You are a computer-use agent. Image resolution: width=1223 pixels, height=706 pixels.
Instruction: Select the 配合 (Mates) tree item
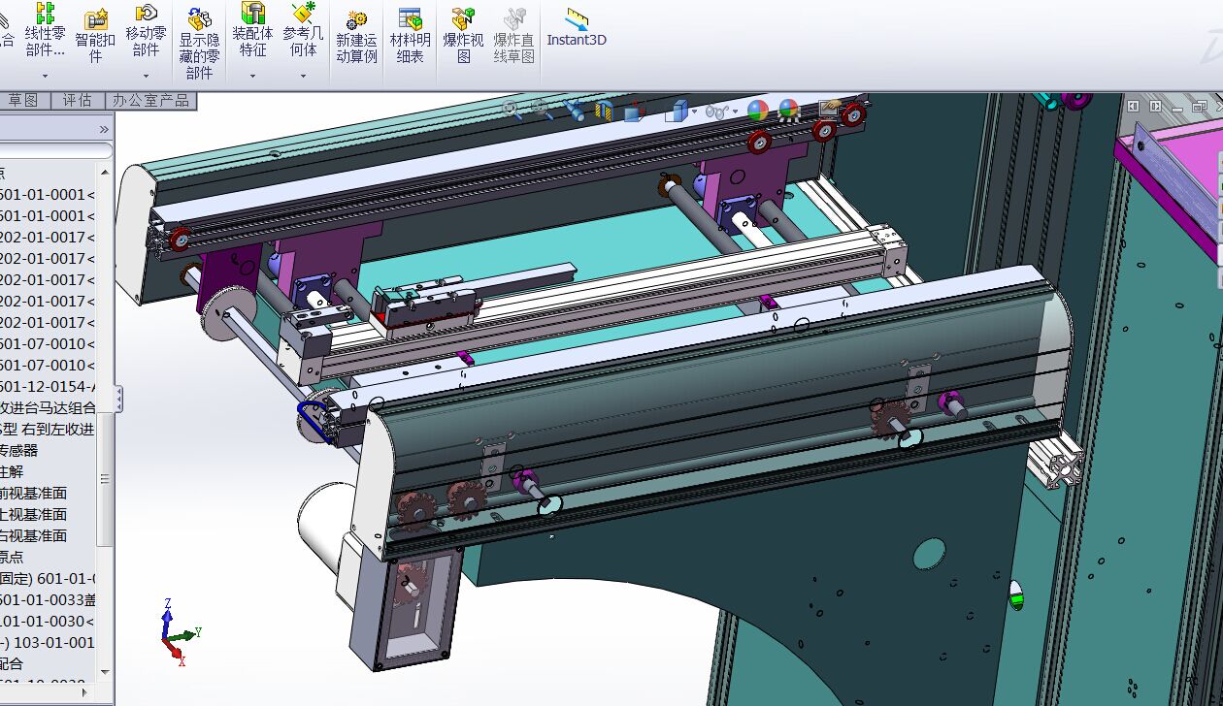click(x=12, y=663)
